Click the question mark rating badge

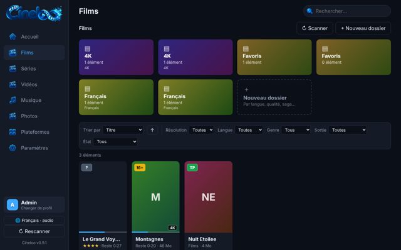click(86, 167)
